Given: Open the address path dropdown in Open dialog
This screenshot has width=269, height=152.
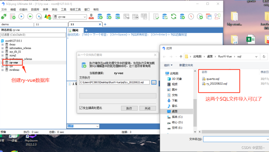Looking at the screenshot, I should (256, 57).
